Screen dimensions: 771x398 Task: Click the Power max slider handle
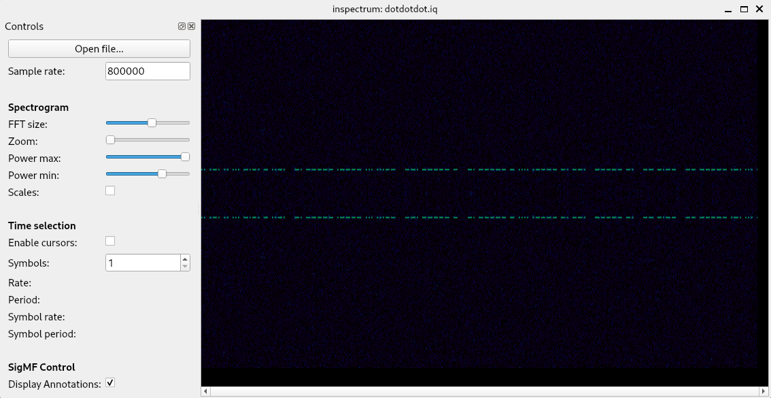(185, 157)
